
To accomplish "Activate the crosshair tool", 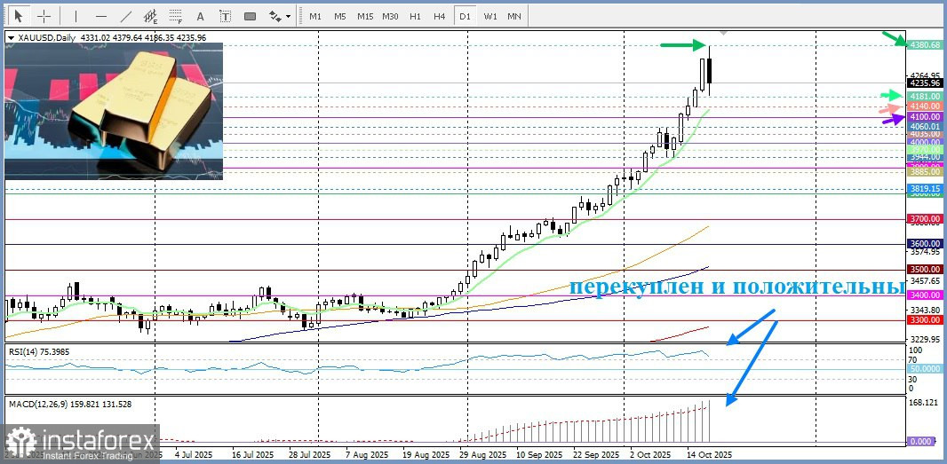I will [x=44, y=16].
